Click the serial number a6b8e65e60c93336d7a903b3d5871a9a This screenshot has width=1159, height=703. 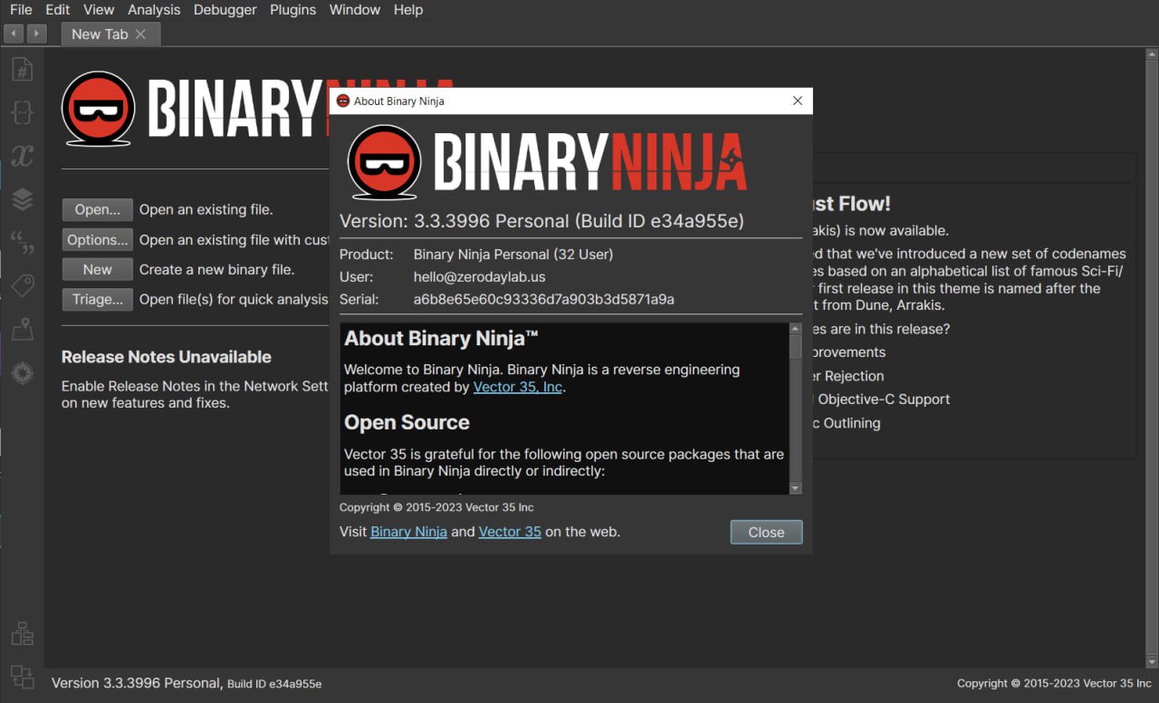coord(543,299)
